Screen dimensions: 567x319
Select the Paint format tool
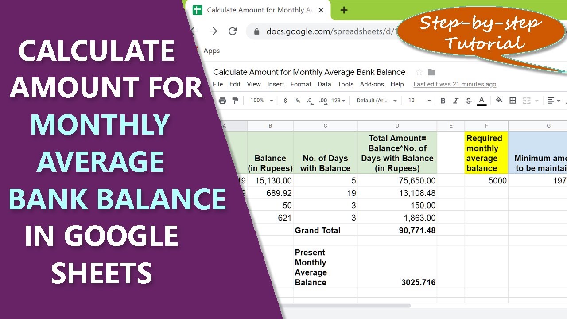235,101
